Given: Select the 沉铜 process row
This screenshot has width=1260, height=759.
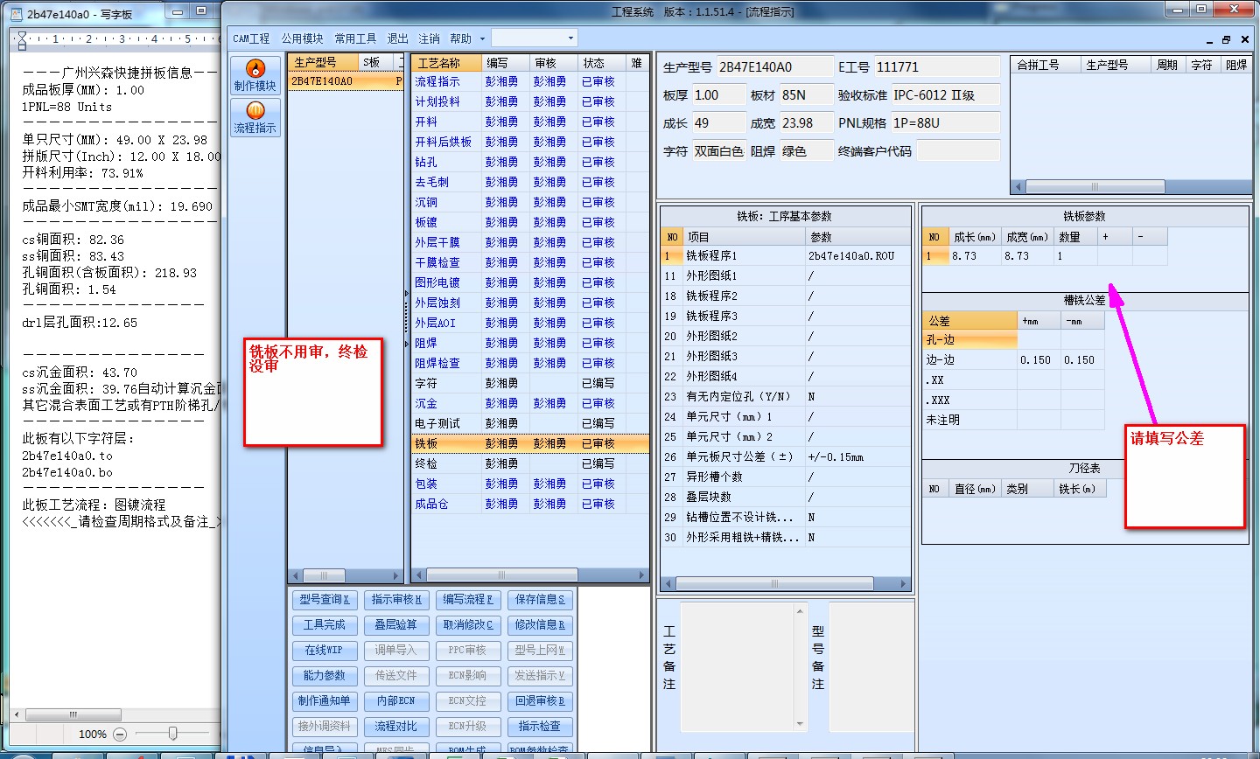Looking at the screenshot, I should pos(530,202).
